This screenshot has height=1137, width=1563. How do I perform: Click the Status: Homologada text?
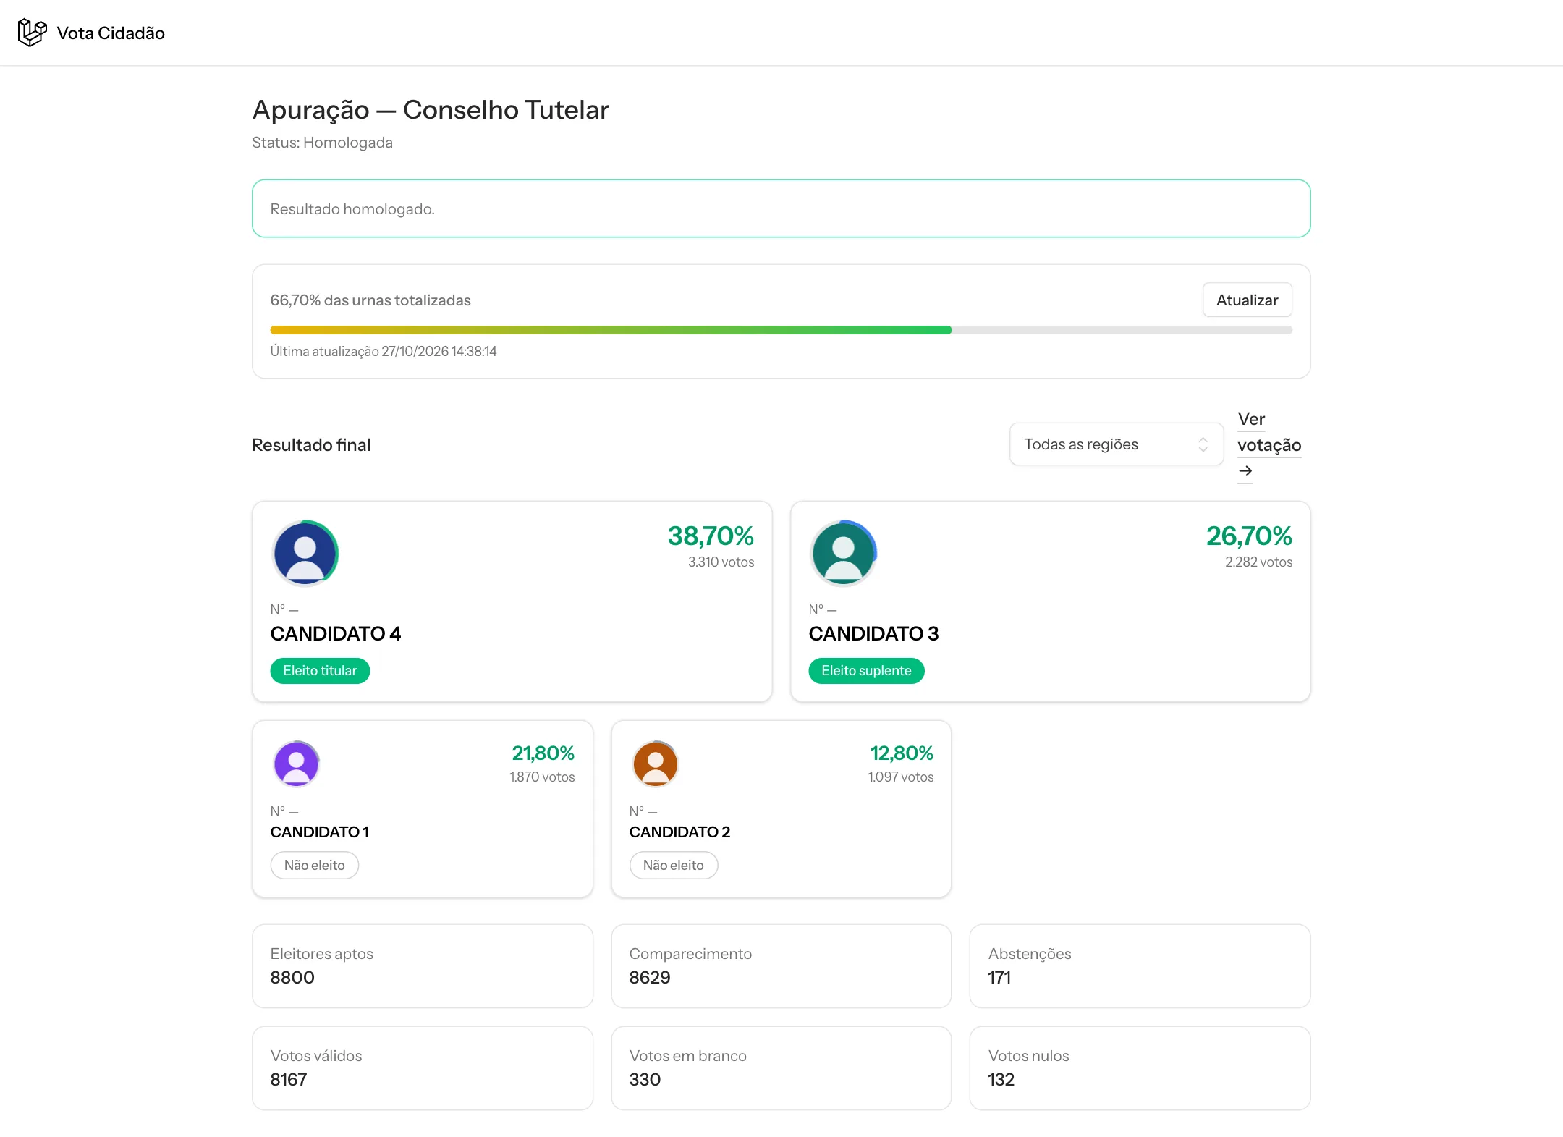point(322,143)
